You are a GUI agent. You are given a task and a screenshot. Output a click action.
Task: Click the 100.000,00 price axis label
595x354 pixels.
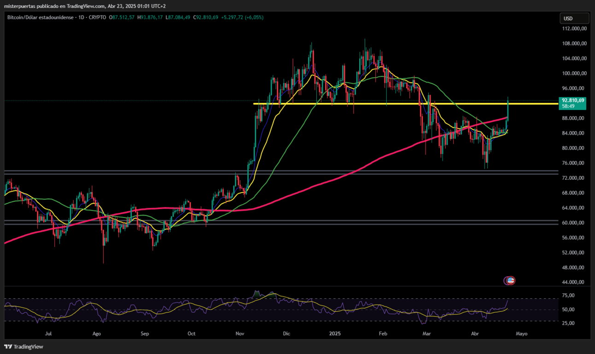tap(574, 74)
